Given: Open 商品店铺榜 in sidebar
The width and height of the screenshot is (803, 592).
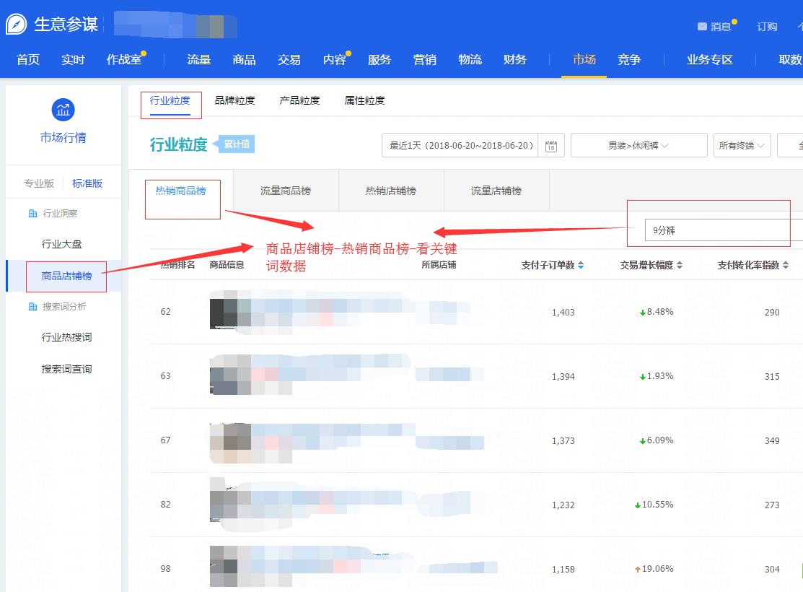Looking at the screenshot, I should [66, 276].
